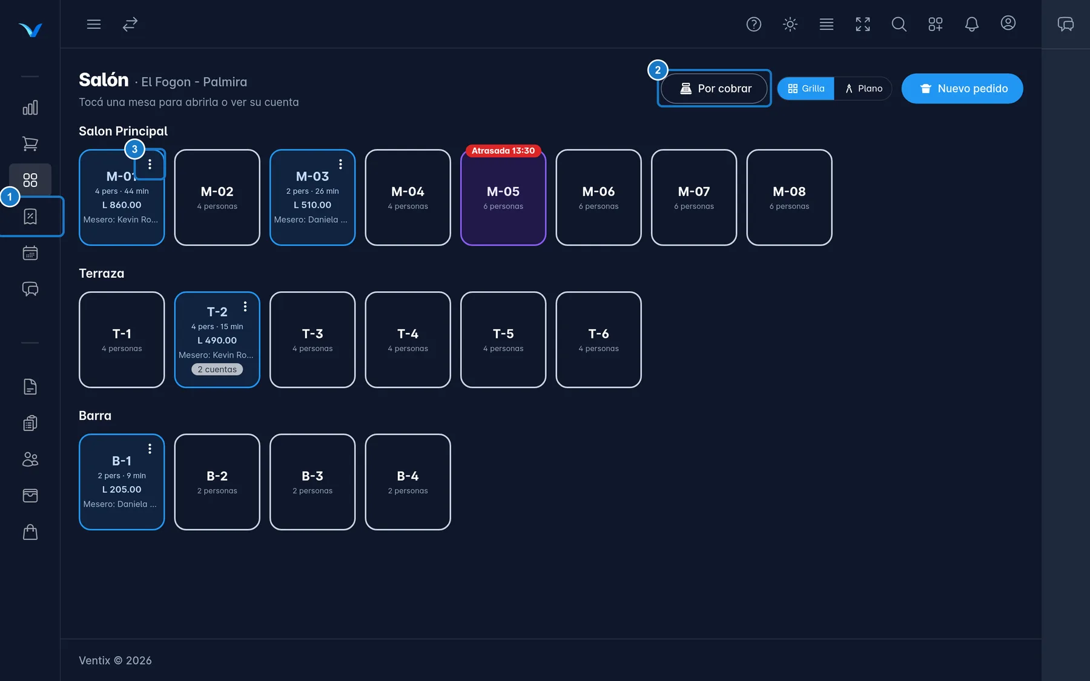
Task: Open the clipboard list sidebar icon
Action: [x=30, y=423]
